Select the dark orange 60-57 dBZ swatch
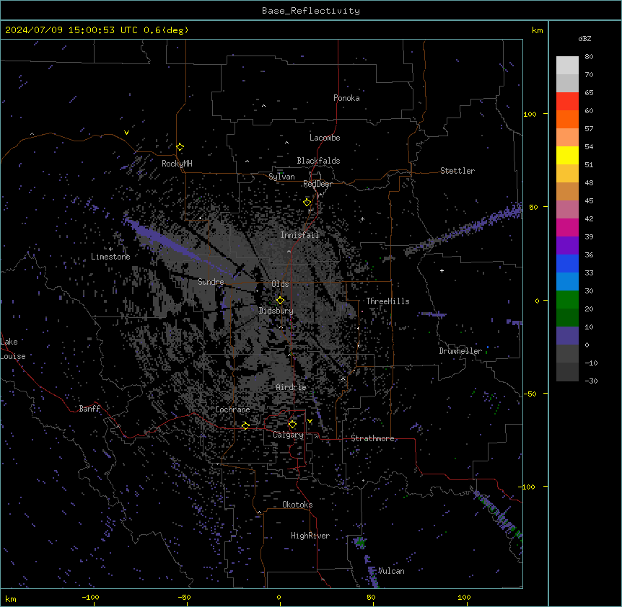The image size is (622, 607). tap(567, 119)
